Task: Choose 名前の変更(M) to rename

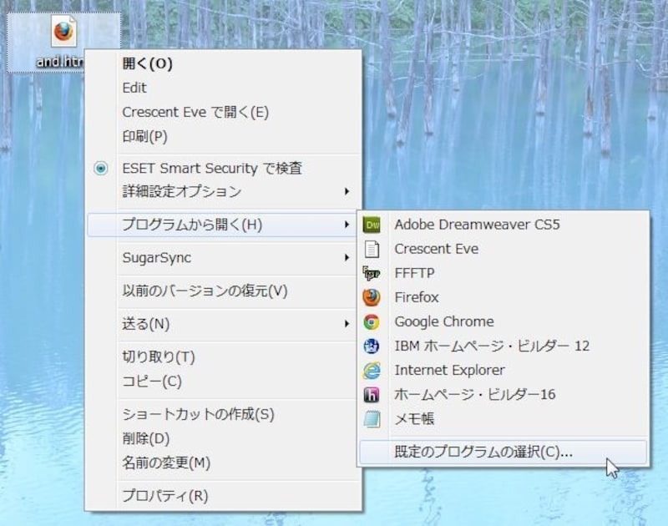Action: 224,463
